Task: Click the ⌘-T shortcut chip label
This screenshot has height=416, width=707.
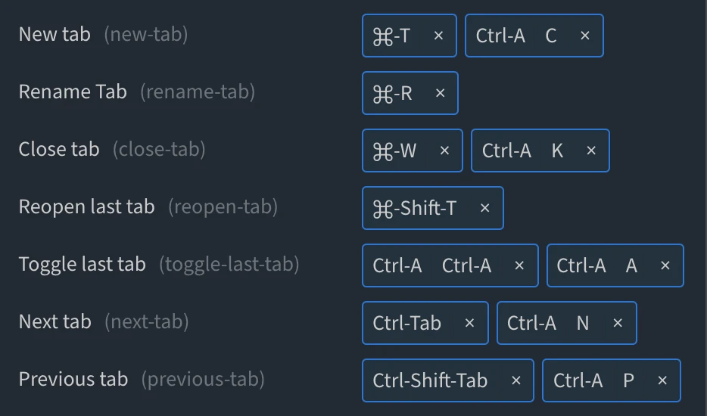Action: (392, 36)
